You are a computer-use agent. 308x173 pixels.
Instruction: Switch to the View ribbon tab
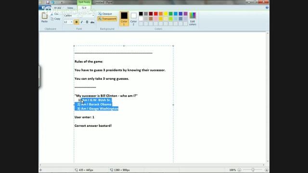click(70, 8)
